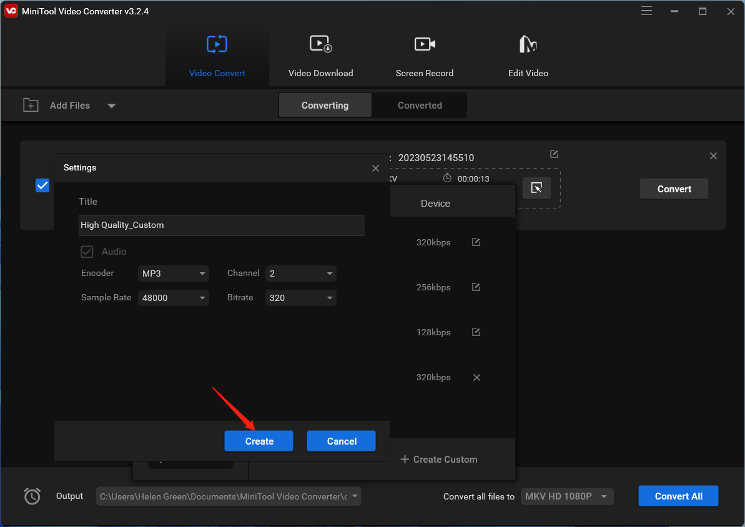Image resolution: width=745 pixels, height=527 pixels.
Task: Switch to the Video Download tool
Action: 320,53
